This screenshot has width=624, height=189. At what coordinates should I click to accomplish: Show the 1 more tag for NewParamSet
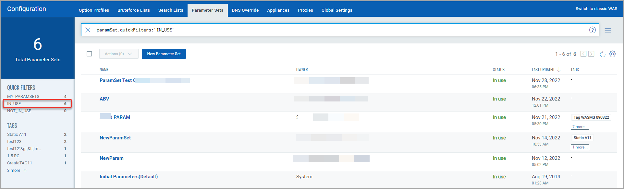click(x=580, y=147)
